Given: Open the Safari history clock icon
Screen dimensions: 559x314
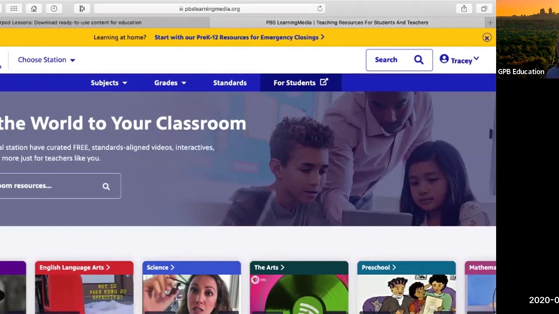Looking at the screenshot, I should click(x=54, y=9).
